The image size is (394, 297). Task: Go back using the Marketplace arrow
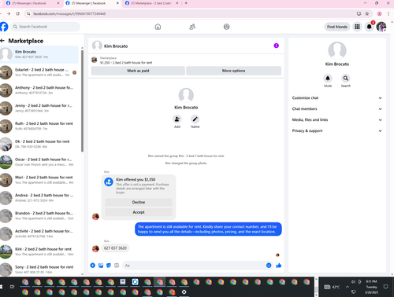(2, 41)
